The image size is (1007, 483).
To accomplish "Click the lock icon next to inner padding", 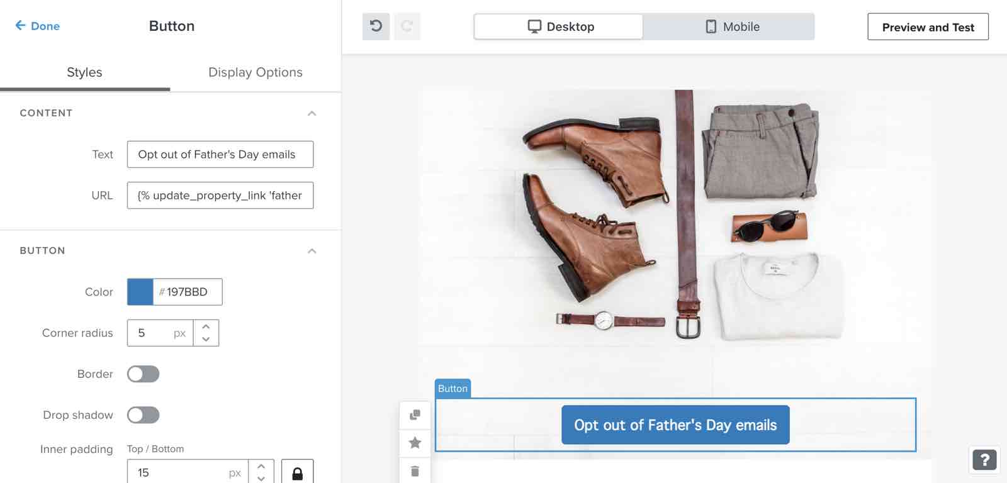I will click(x=297, y=472).
